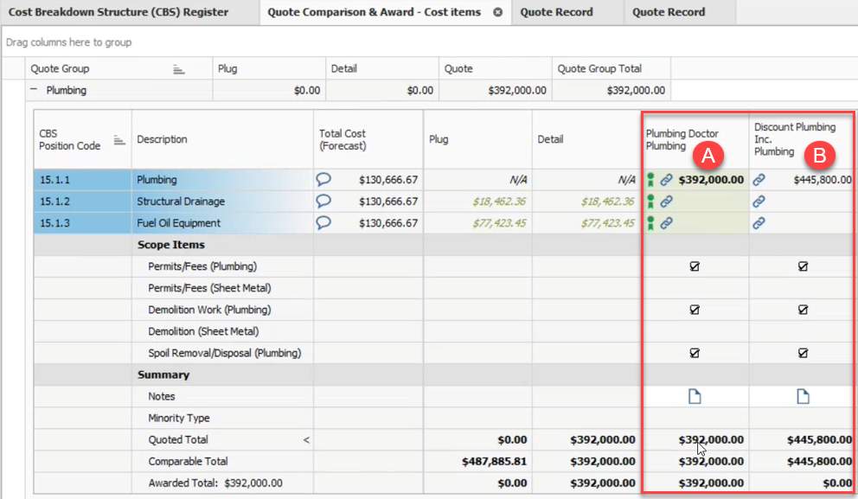Click link icon in Plumbing Doctor Structural Drainage row
The height and width of the screenshot is (499, 858).
[x=666, y=202]
